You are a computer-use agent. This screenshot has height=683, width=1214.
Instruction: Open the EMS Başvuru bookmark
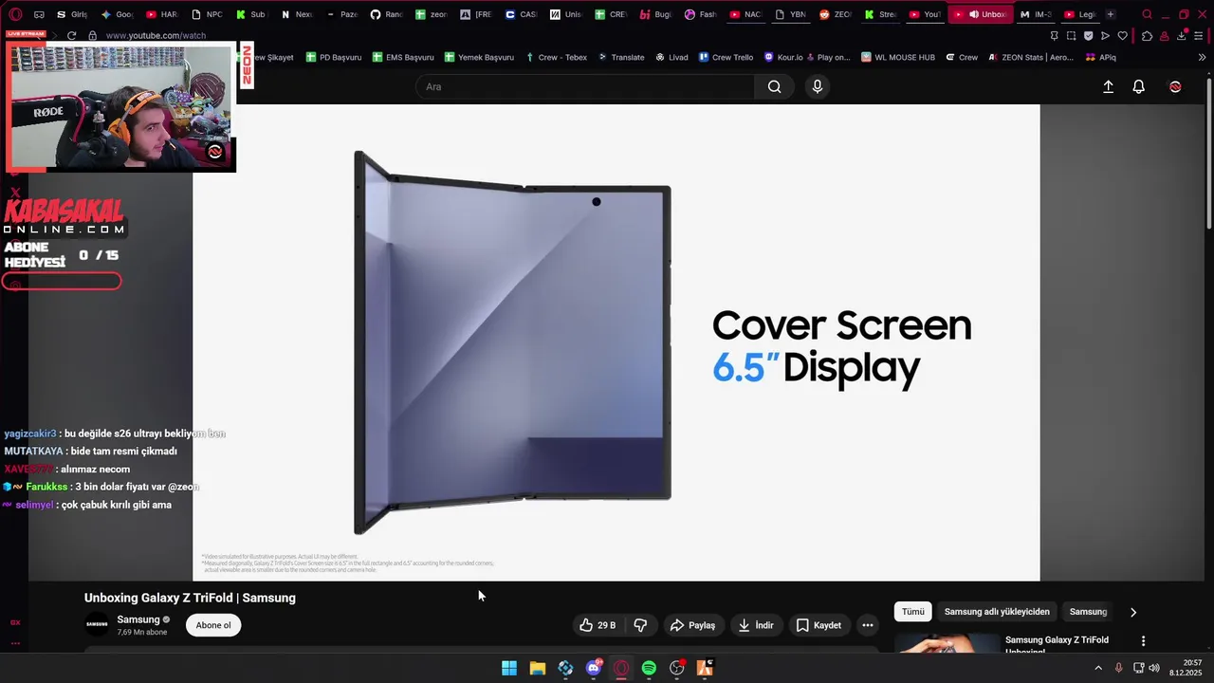pos(403,57)
